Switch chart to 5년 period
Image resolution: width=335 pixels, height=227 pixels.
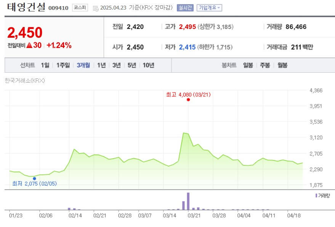click(132, 65)
